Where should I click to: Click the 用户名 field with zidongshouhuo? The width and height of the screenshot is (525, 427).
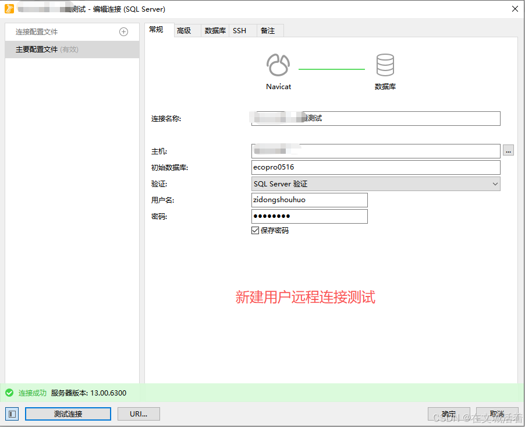[310, 200]
